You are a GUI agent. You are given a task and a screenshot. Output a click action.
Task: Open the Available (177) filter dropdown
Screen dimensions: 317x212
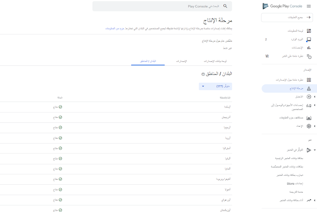[215, 86]
